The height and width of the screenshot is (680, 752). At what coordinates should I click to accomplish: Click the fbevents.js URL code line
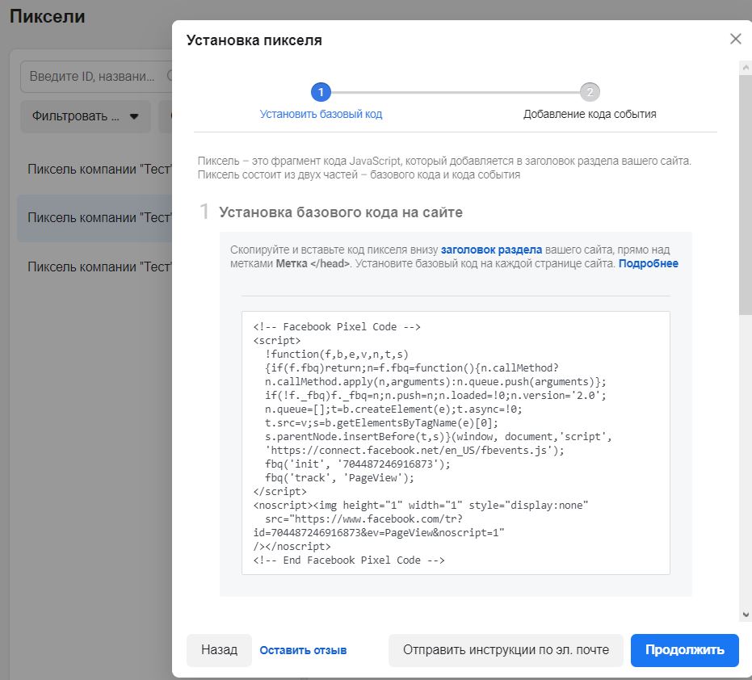[414, 451]
